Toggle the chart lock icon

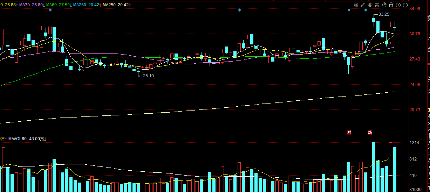391,5
